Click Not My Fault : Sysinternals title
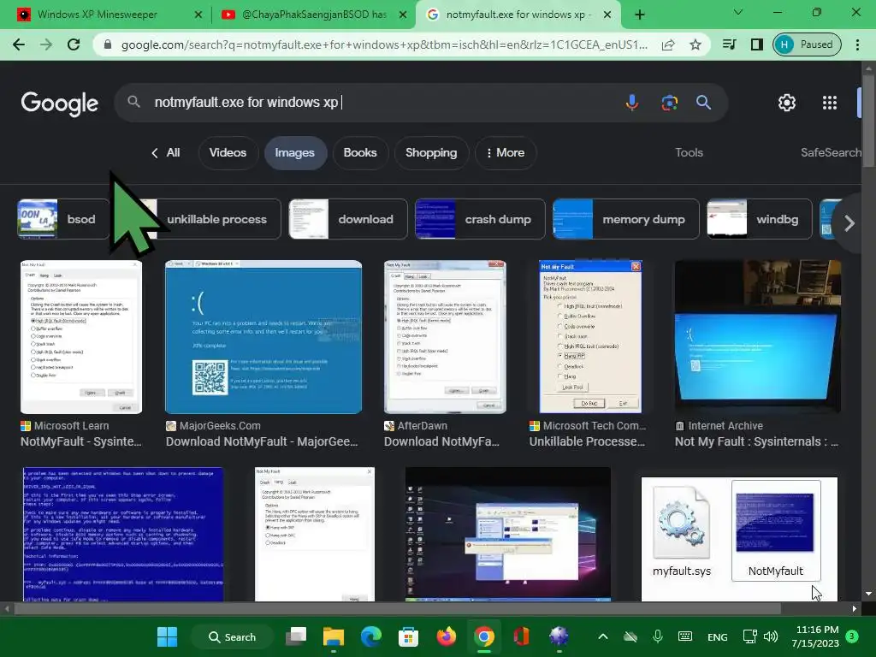Screen dimensions: 876x657 [x=756, y=441]
